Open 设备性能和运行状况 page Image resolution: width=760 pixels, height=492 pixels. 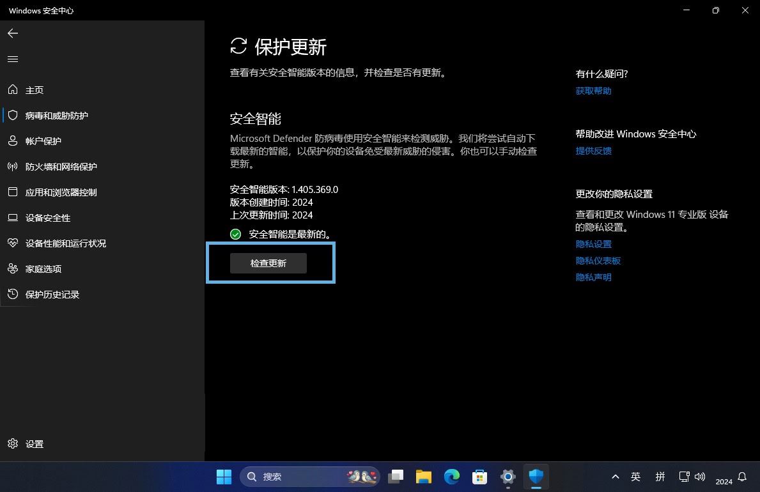pos(65,243)
